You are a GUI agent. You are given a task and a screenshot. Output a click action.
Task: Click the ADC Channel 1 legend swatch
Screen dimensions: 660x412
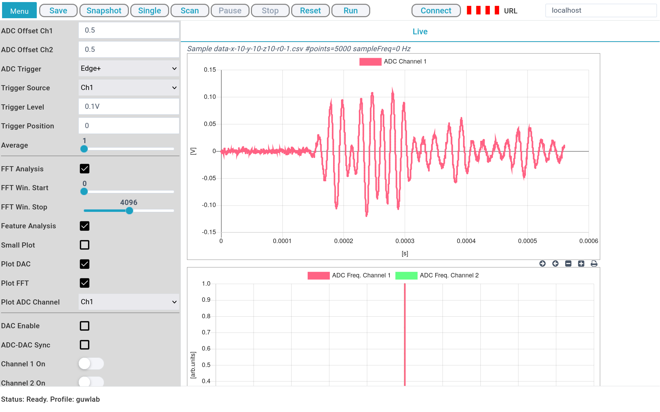coord(370,62)
